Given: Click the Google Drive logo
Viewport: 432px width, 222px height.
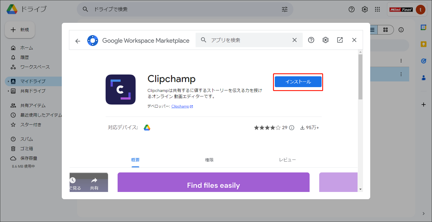Looking at the screenshot, I should coord(12,9).
